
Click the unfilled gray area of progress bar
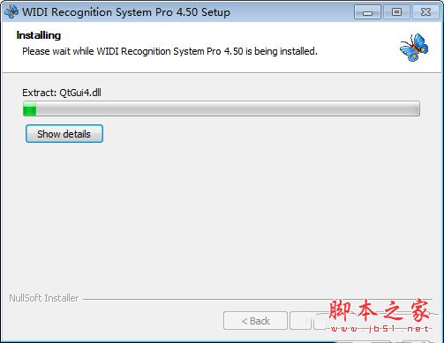click(x=228, y=108)
